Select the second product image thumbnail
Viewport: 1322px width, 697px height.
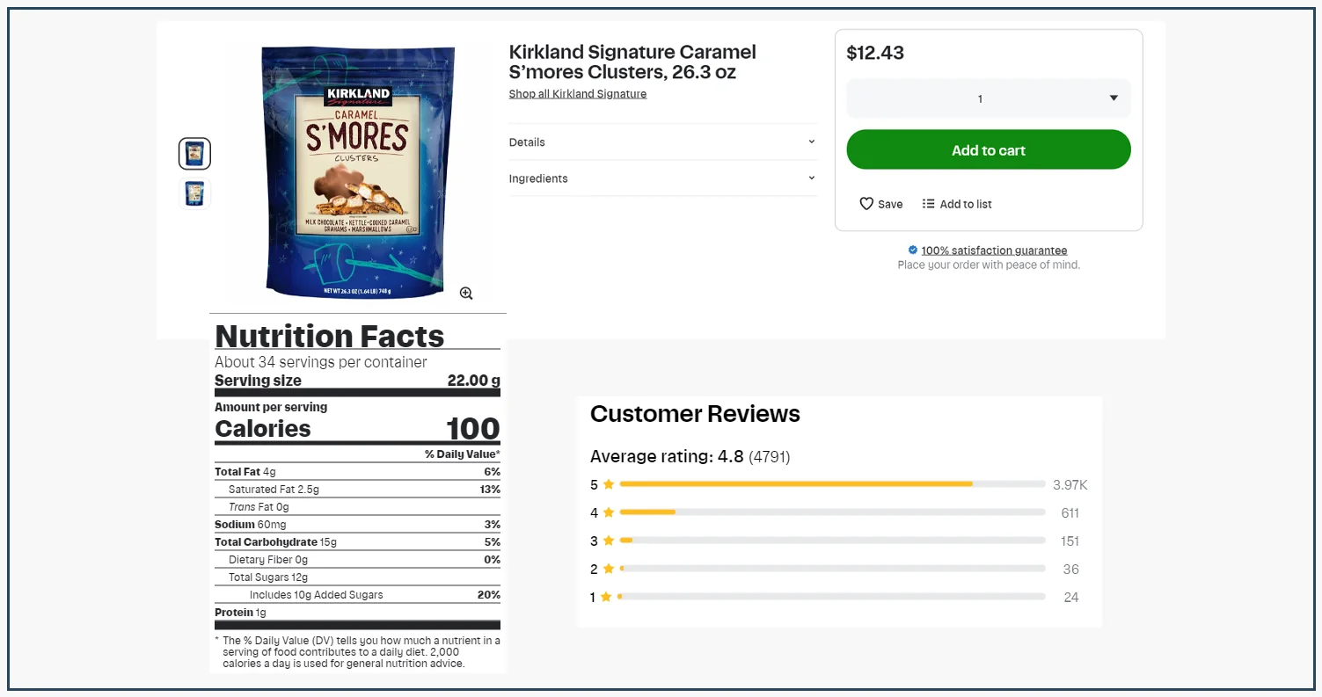194,193
